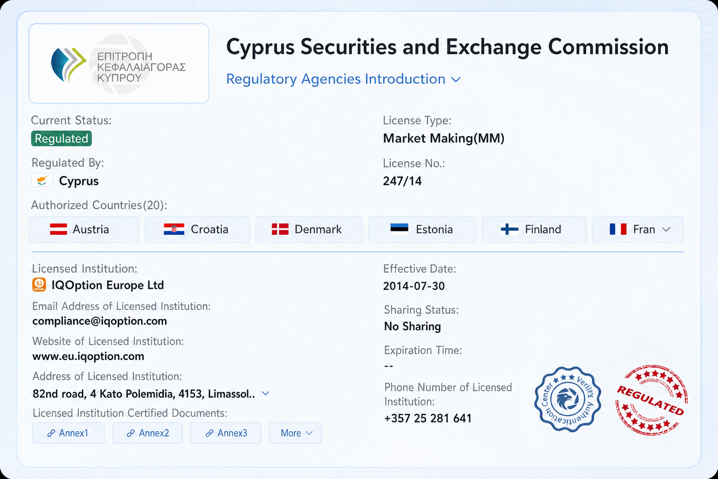The height and width of the screenshot is (479, 718).
Task: Click the Licensed Institution Certified Documents label
Action: pyautogui.click(x=130, y=413)
